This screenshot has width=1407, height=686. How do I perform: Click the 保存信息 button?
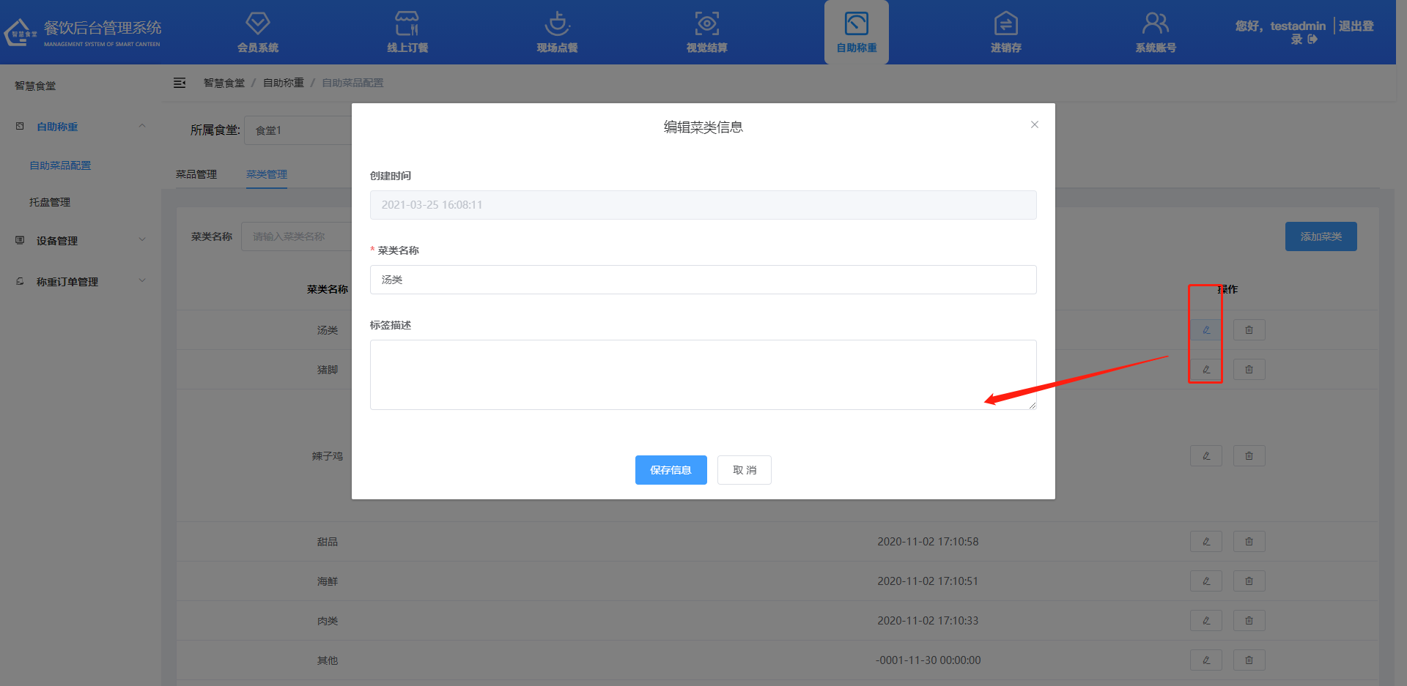point(671,470)
